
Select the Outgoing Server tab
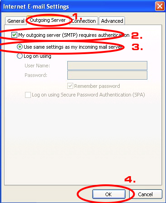pyautogui.click(x=48, y=20)
